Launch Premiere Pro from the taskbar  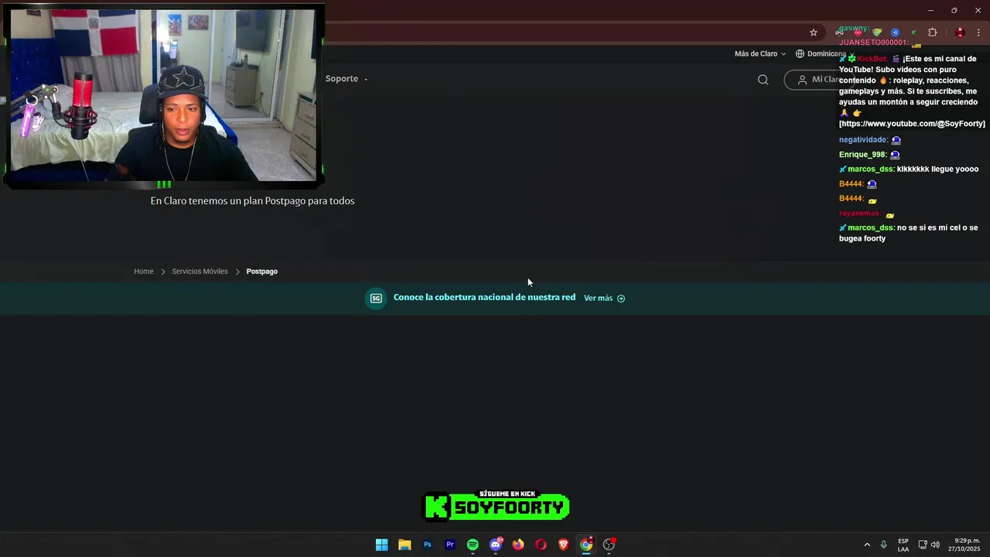point(449,545)
